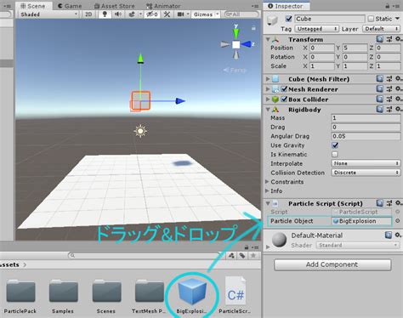The image size is (403, 318).
Task: Open Static options dropdown arrow
Action: tap(398, 19)
